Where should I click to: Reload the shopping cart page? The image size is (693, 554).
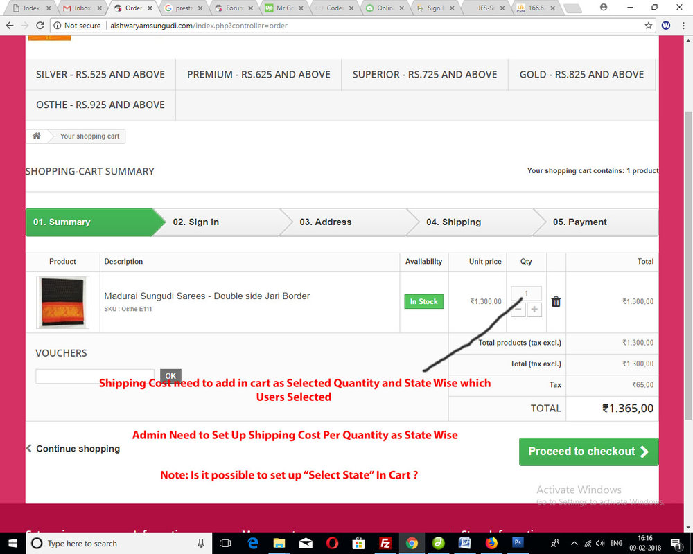(x=40, y=25)
